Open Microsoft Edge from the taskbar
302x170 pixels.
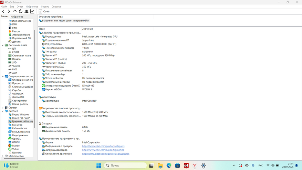tap(169, 166)
